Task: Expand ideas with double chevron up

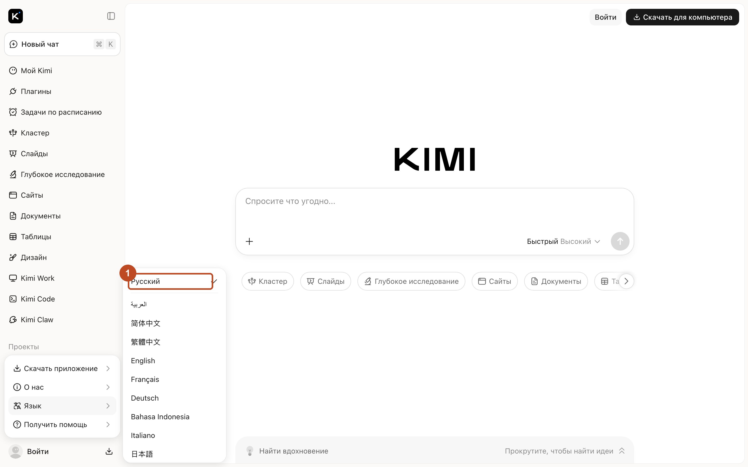Action: [x=622, y=451]
